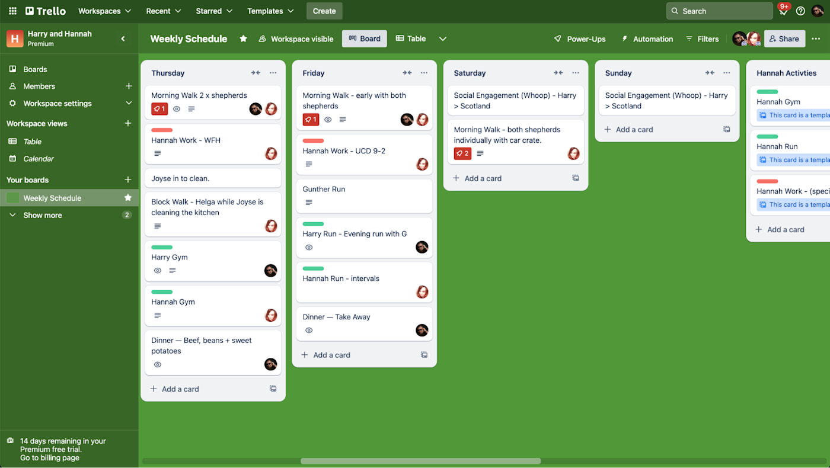Open the help question mark icon
830x468 pixels.
[x=800, y=11]
